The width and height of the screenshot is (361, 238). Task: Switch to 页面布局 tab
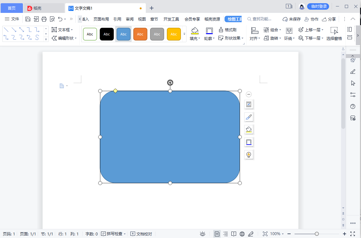coord(101,19)
